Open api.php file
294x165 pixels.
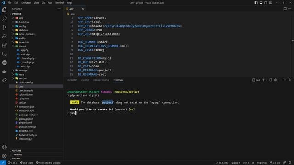click(x=36, y=50)
